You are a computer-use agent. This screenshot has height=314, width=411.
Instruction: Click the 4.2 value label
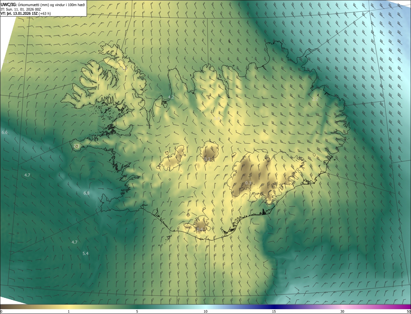coord(171,97)
